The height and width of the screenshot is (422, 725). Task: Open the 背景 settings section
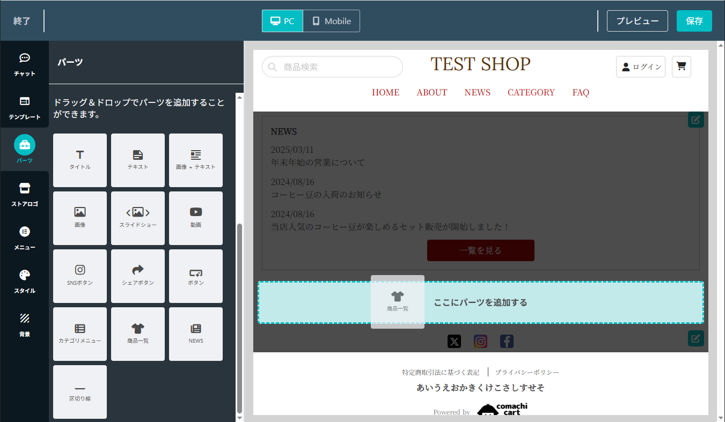[25, 324]
